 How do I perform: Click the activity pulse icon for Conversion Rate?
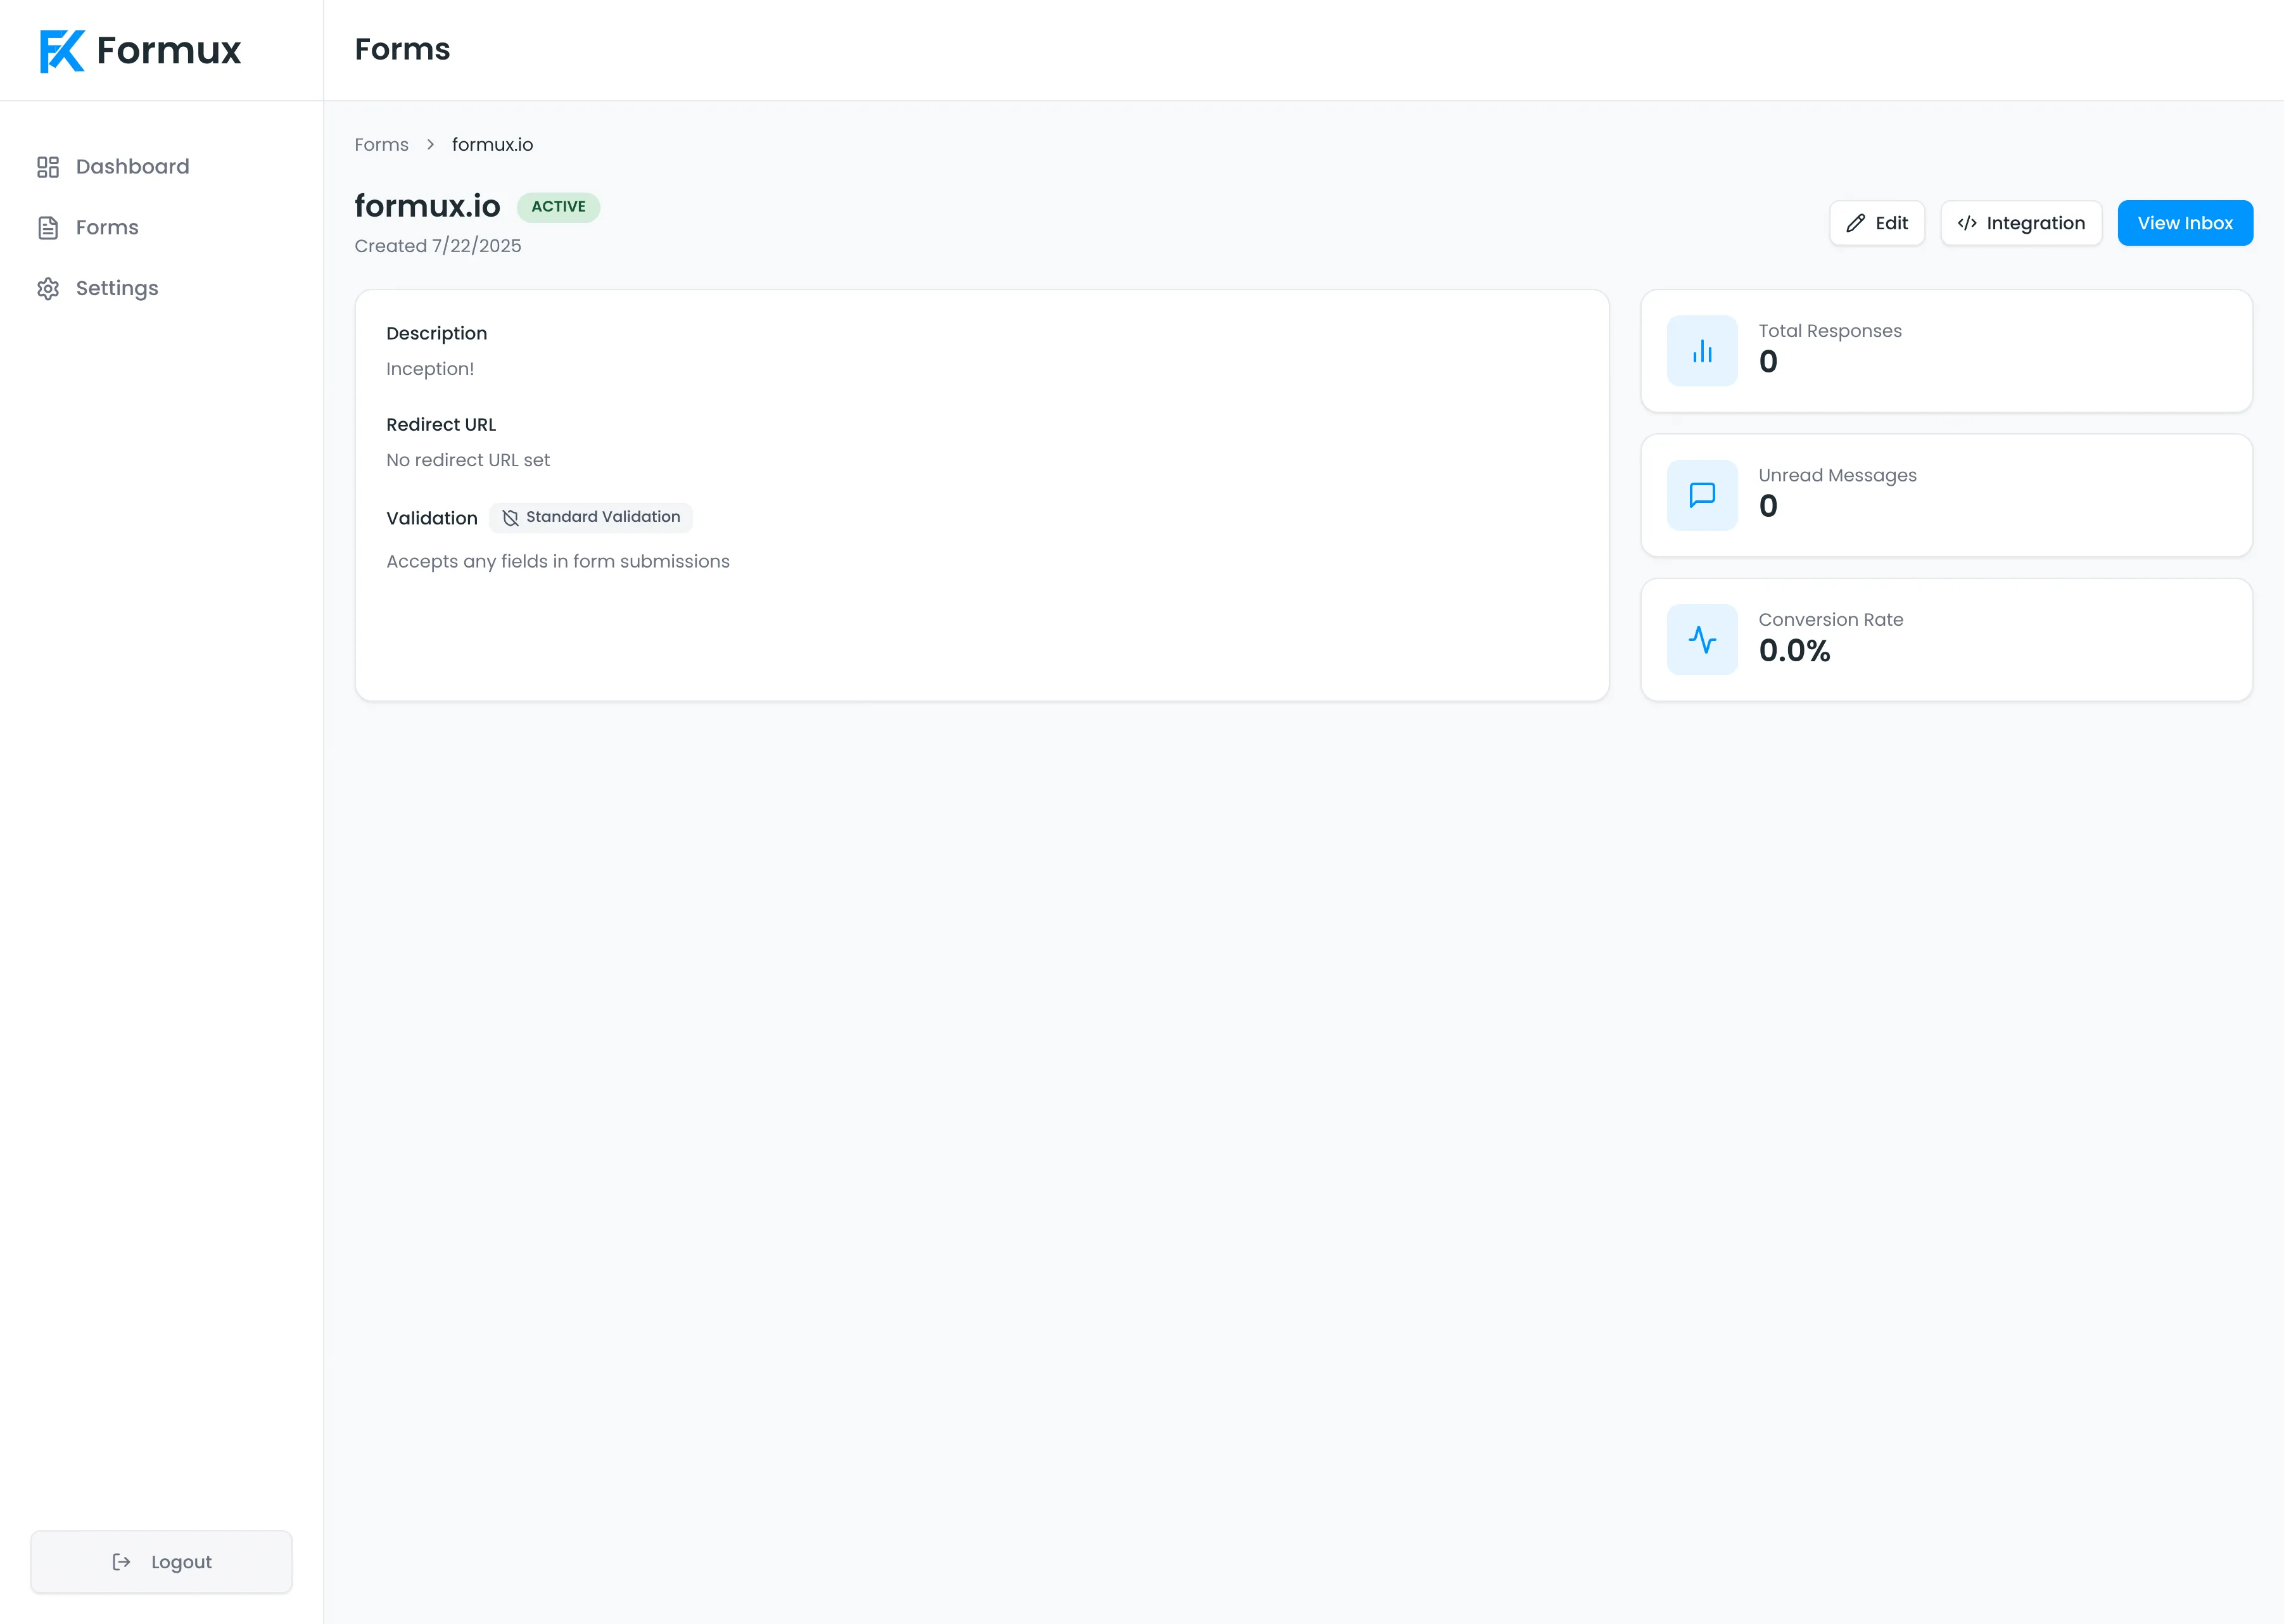(x=1702, y=640)
